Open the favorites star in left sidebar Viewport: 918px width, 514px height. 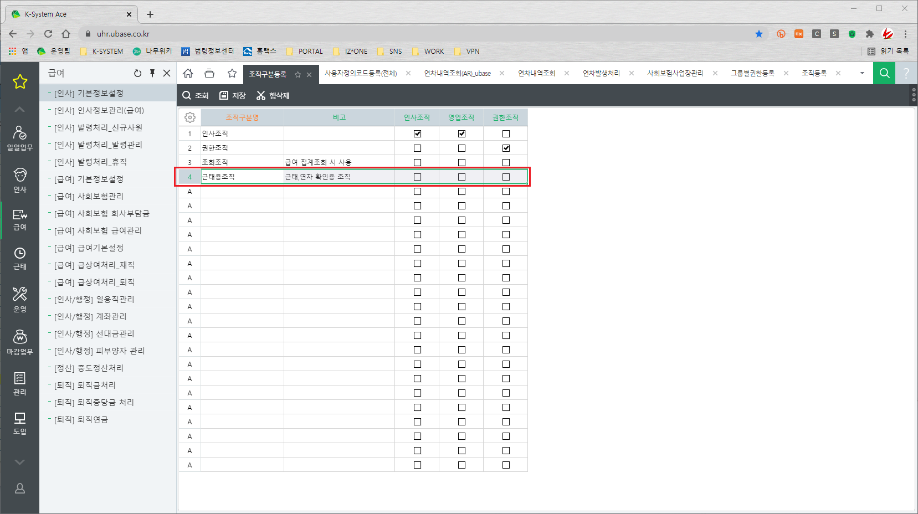[20, 82]
